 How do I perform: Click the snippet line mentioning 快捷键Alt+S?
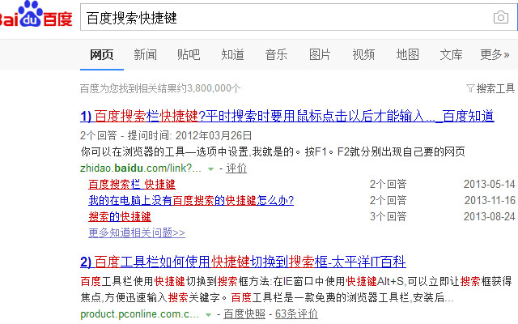point(296,281)
